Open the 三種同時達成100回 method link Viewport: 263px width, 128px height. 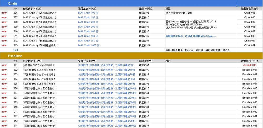coord(107,88)
